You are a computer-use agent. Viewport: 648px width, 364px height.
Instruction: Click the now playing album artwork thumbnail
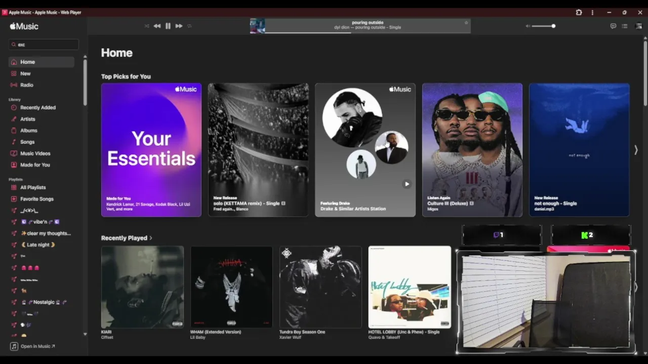257,26
